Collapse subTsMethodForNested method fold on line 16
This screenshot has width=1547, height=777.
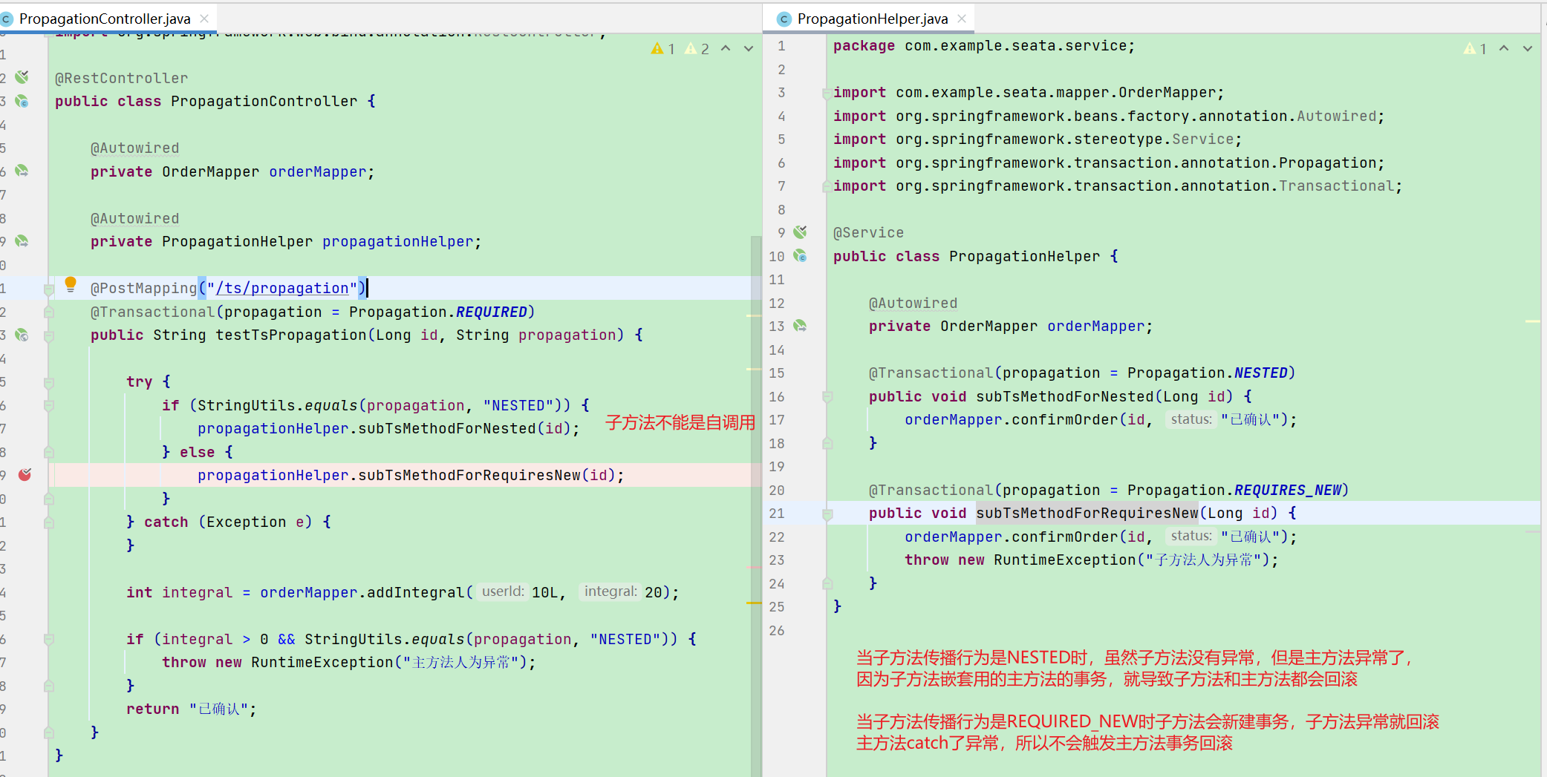pyautogui.click(x=827, y=397)
